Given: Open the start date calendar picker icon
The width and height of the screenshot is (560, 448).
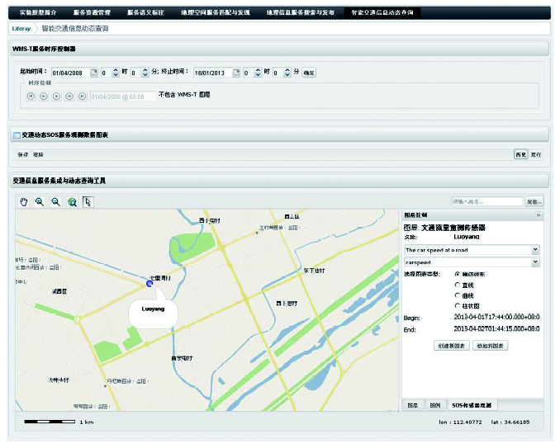Looking at the screenshot, I should [94, 73].
